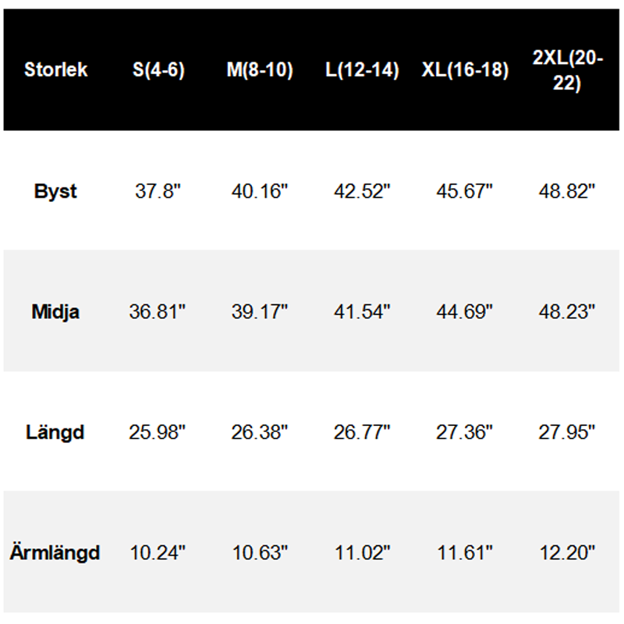
Task: Select the 41.54" waist measurement
Action: click(x=362, y=312)
